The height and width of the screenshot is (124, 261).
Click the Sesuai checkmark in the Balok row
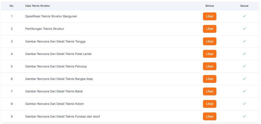coord(244,91)
